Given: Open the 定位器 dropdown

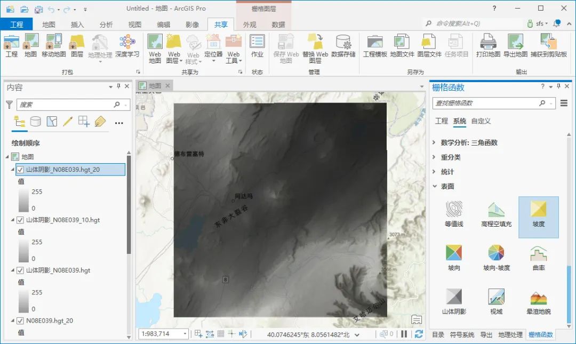Looking at the screenshot, I should click(213, 61).
